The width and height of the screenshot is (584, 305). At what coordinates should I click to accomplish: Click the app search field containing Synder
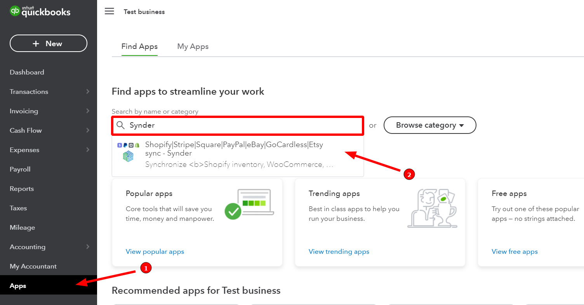click(x=238, y=125)
